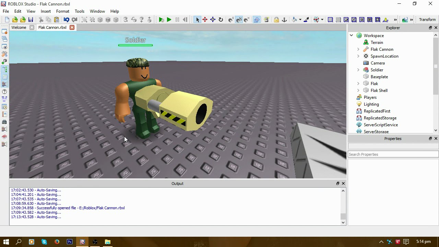439x247 pixels.
Task: Click the Motor surface tool with yellow cylinder
Action: click(x=385, y=20)
